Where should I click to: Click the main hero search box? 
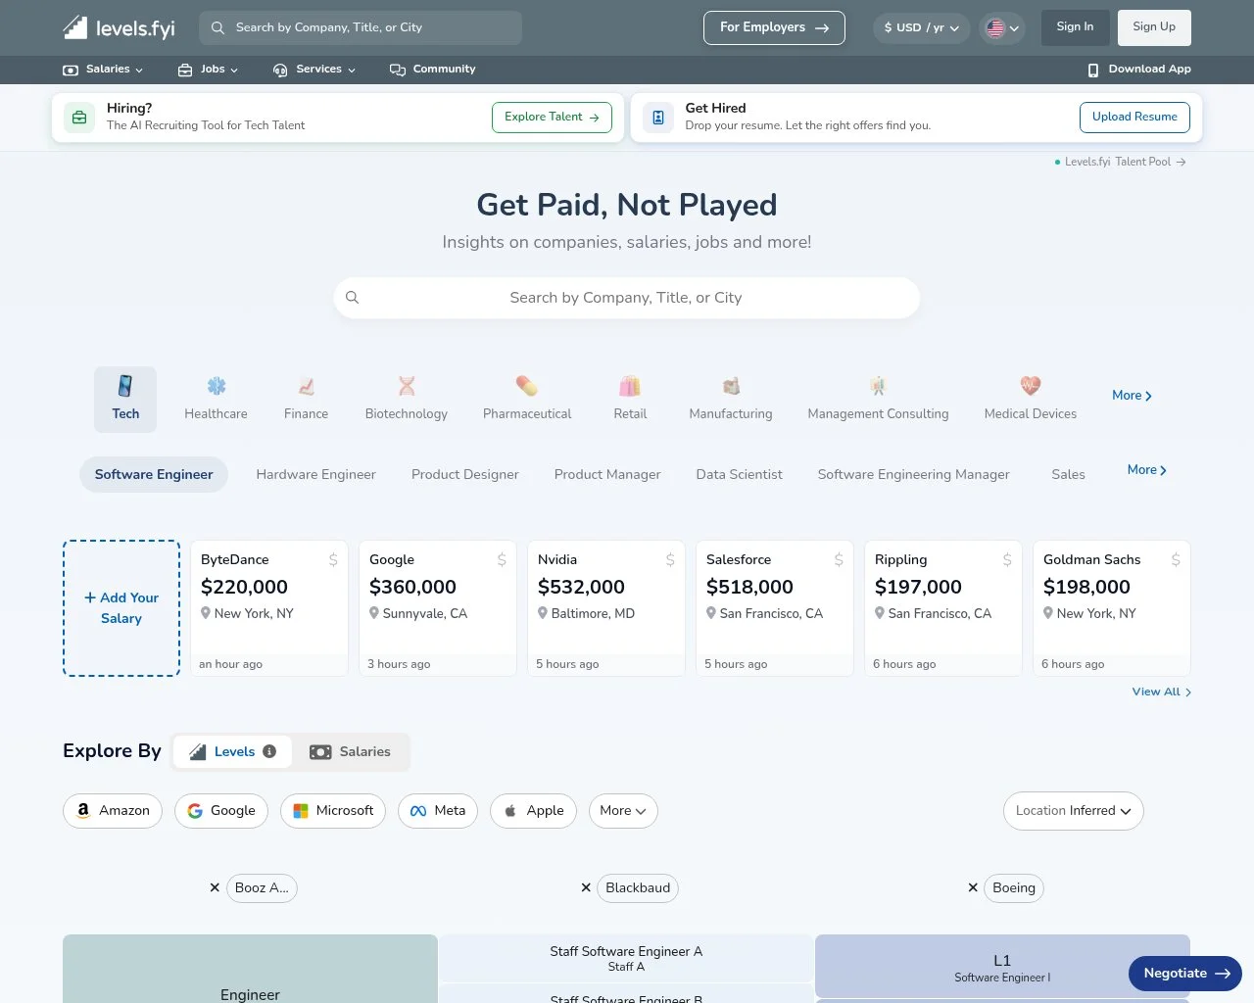tap(627, 298)
